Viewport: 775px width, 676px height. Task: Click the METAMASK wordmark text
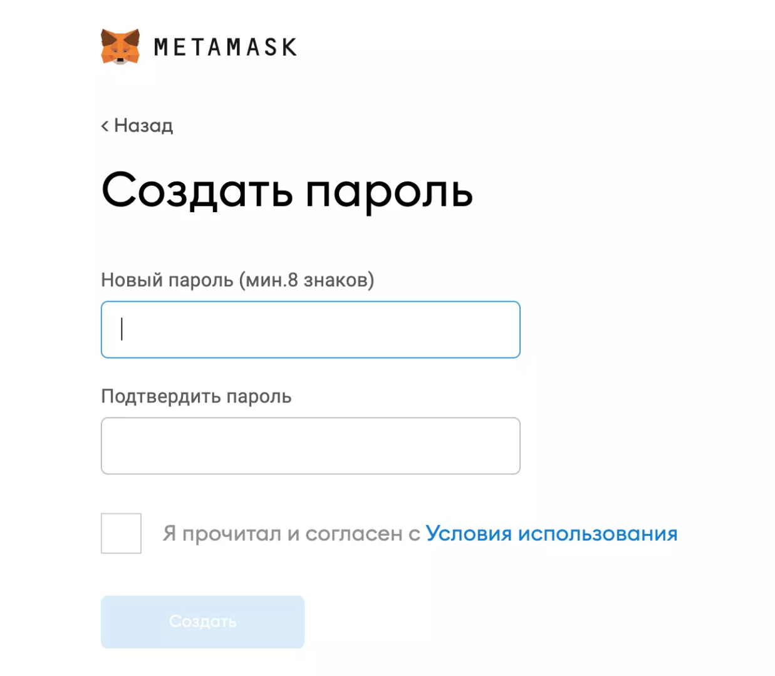pyautogui.click(x=225, y=48)
